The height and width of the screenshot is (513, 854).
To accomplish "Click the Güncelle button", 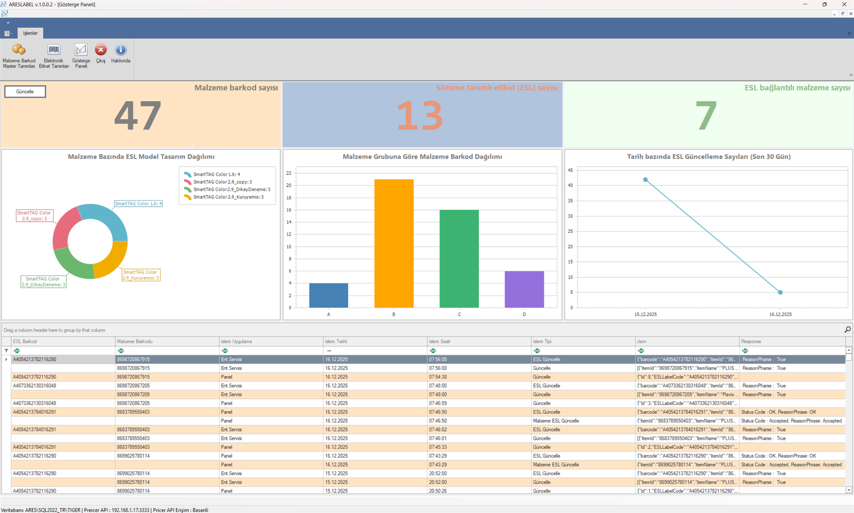I will 25,92.
